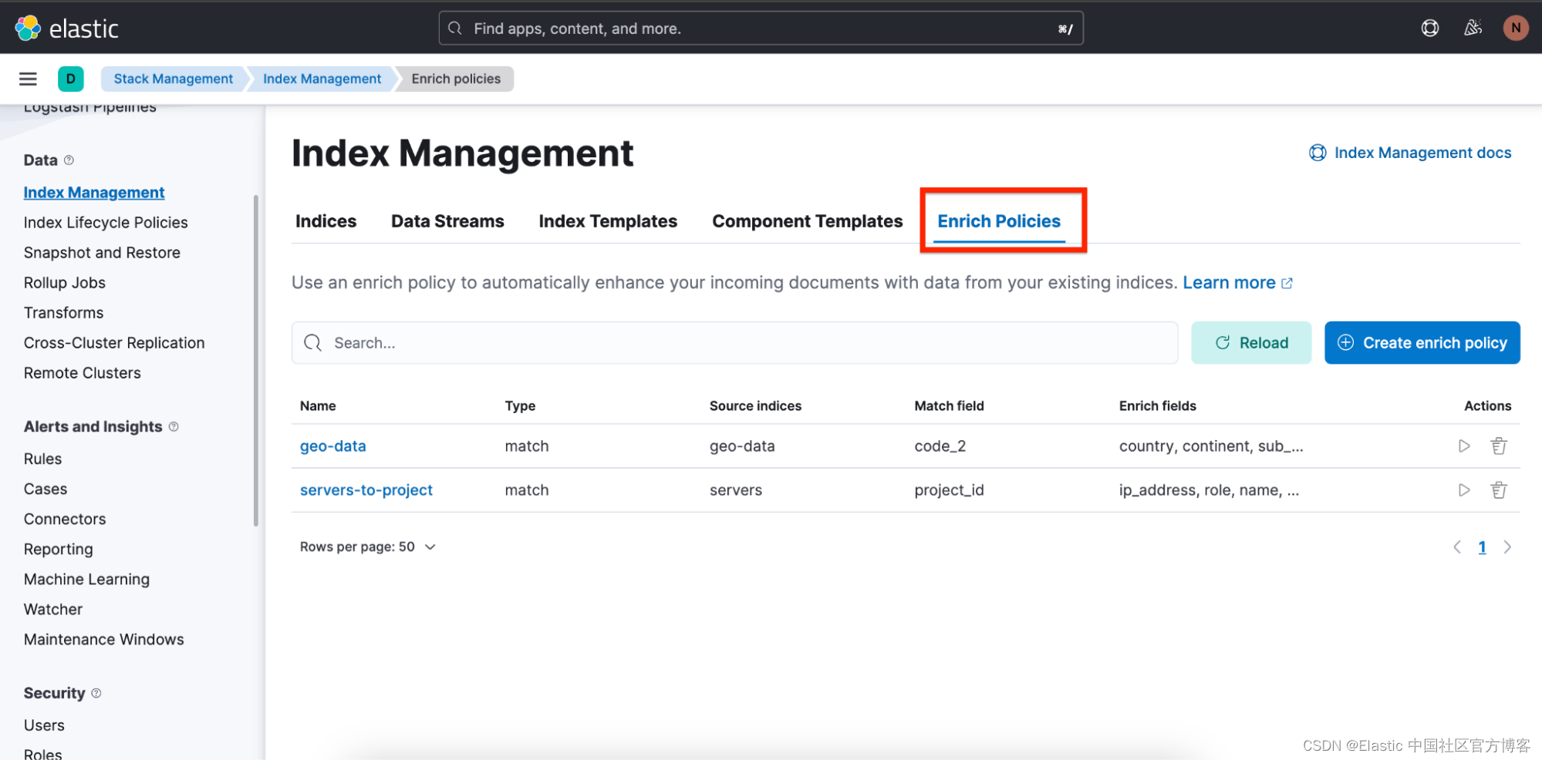Open Index Lifecycle Policies in sidebar

point(106,223)
